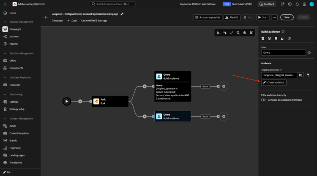Select the Fork activity node
Screen dimensions: 317x176
[110, 102]
